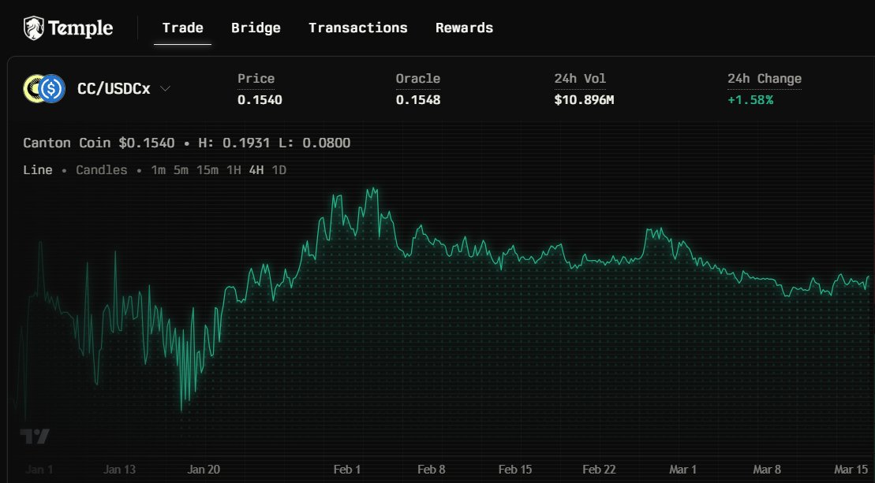
Task: Click the Temple brand name text
Action: [80, 28]
